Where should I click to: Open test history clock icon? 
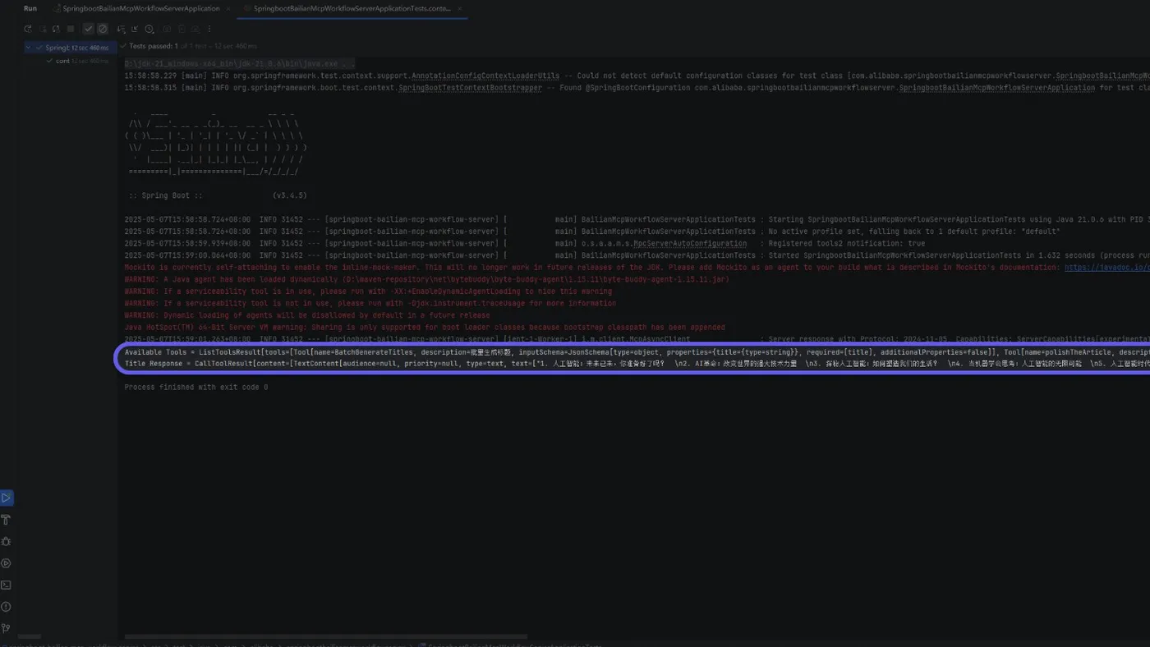coord(149,29)
